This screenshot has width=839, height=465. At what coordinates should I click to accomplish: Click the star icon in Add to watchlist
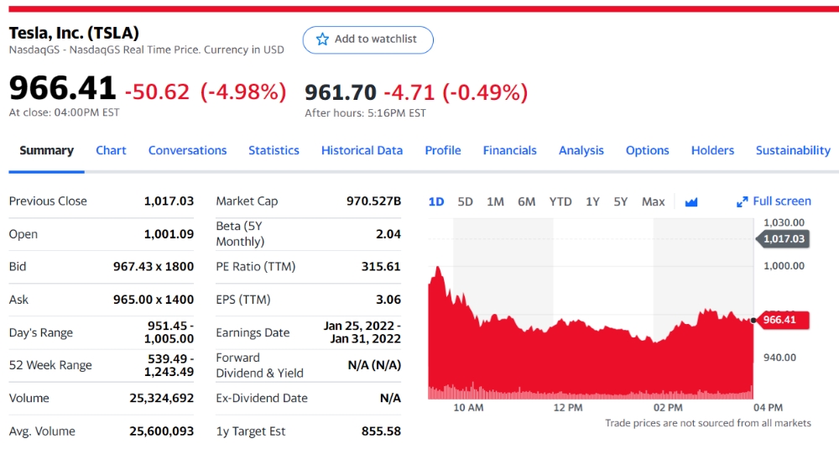322,39
